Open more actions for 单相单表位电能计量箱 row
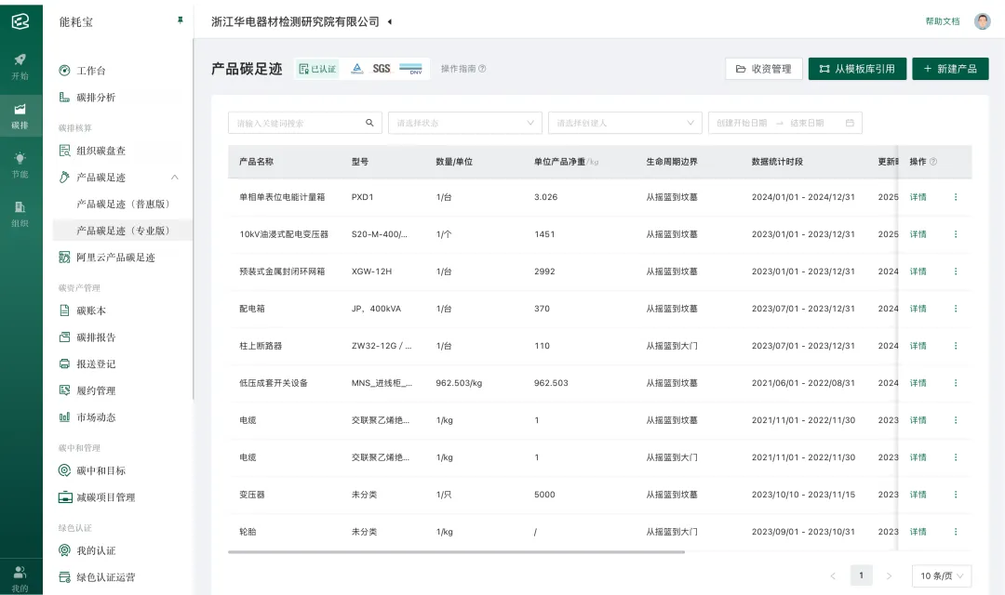This screenshot has height=595, width=1005. (955, 197)
